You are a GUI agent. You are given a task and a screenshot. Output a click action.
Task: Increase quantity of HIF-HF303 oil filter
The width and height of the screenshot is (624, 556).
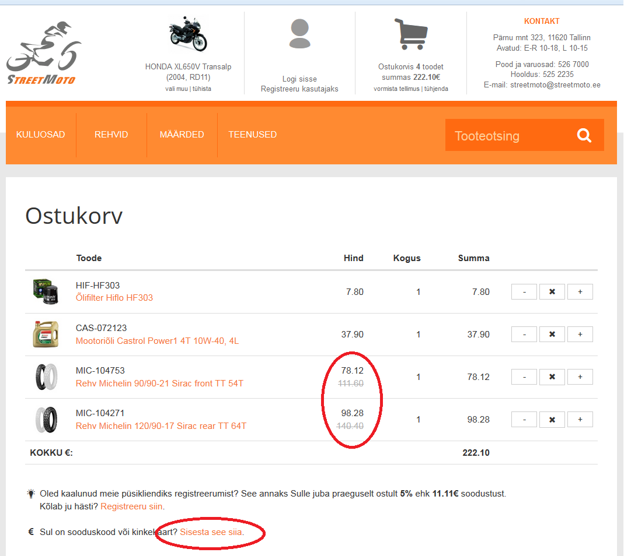[x=580, y=292]
